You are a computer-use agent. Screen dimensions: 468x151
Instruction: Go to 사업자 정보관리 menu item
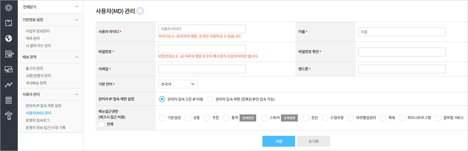tap(37, 31)
